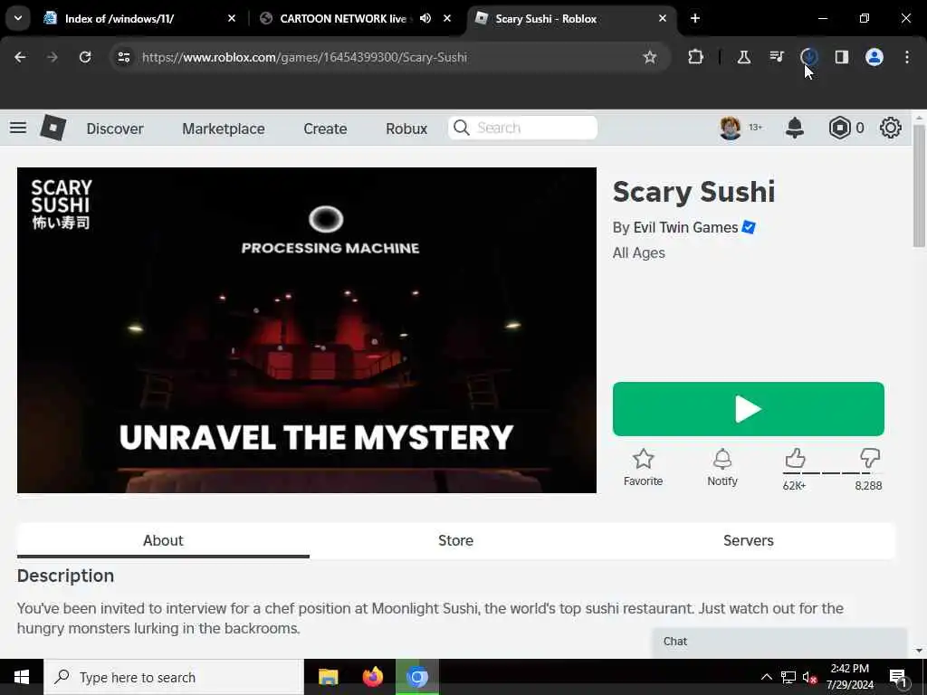Open the Chrome Labs flask icon
Screen dimensions: 927x695
(744, 57)
